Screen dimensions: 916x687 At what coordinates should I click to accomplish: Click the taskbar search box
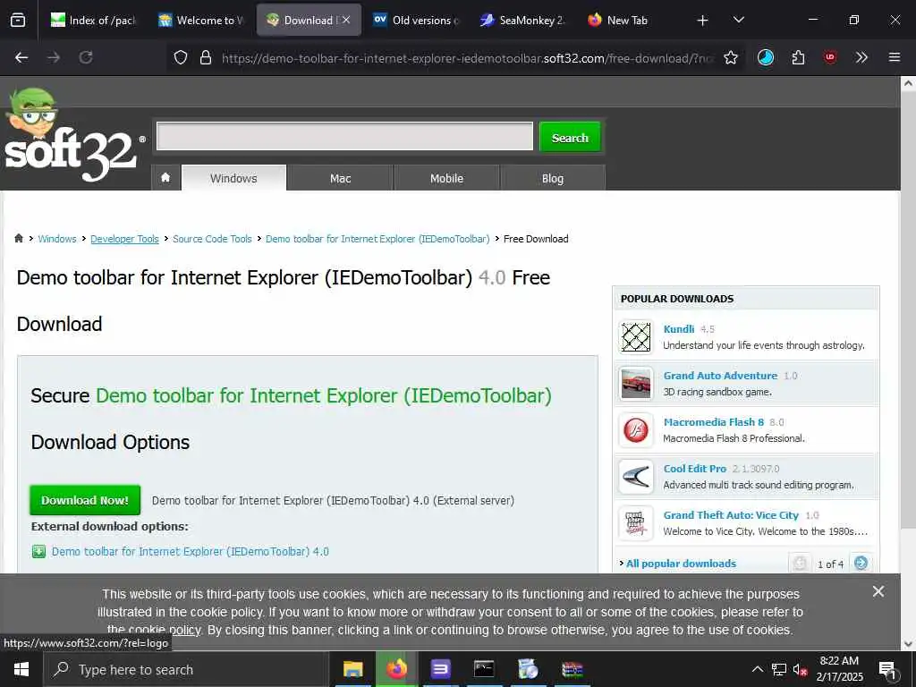186,669
